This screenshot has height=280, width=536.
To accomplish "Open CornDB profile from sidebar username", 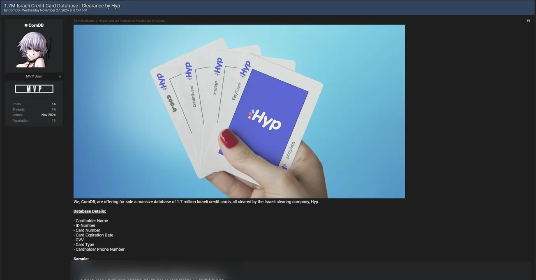I will 36,25.
